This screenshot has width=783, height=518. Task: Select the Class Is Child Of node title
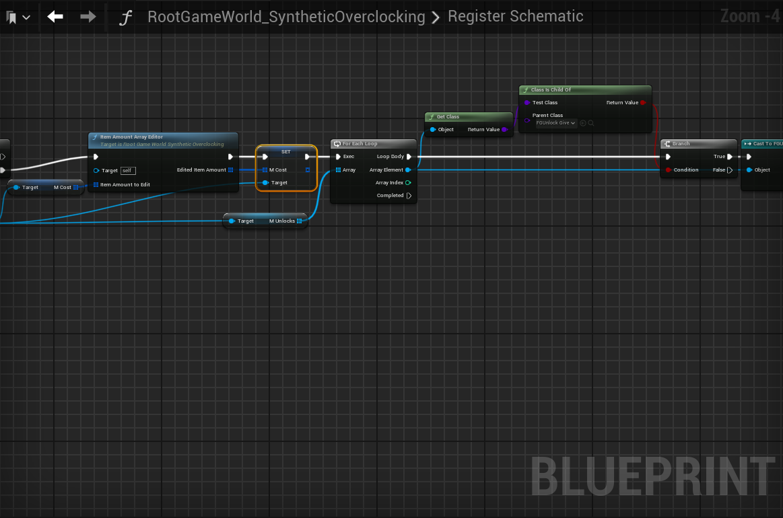click(551, 90)
